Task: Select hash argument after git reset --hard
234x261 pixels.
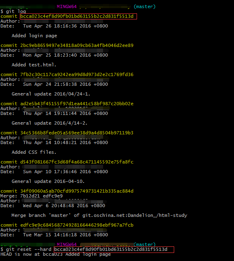Action: click(x=111, y=249)
